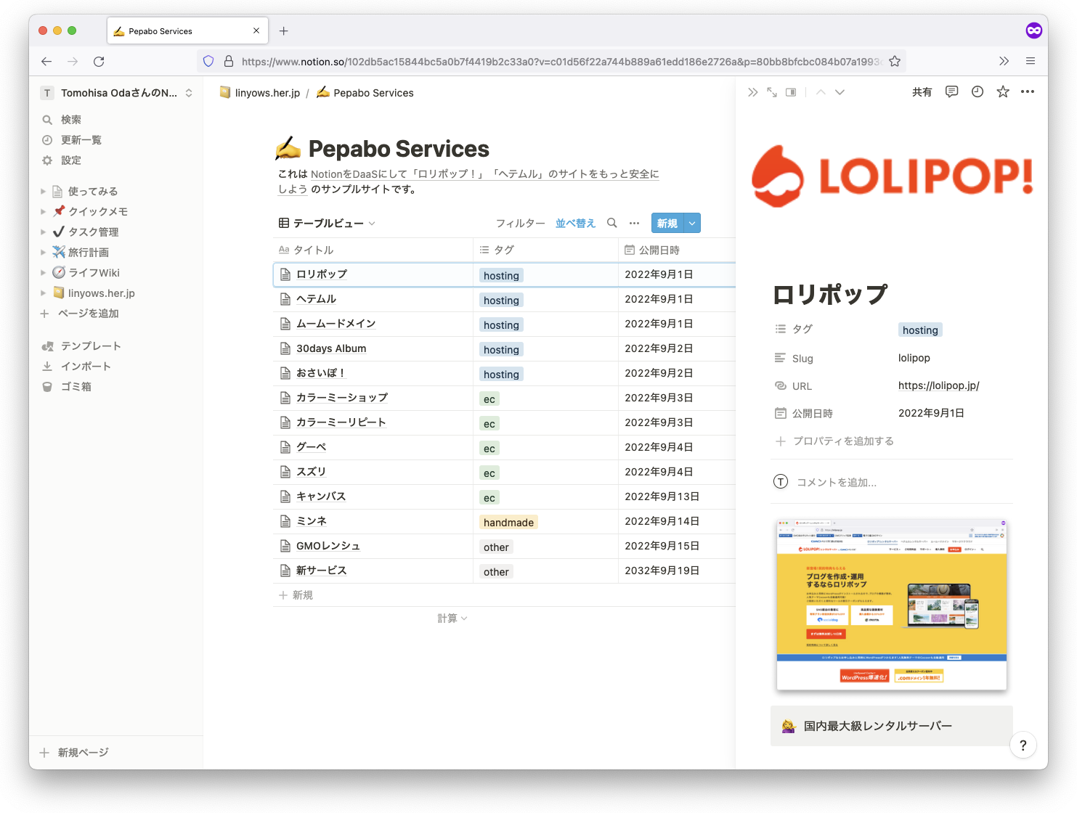Viewport: 1077px width, 813px height.
Task: Favorite the page using the star icon
Action: tap(1002, 91)
